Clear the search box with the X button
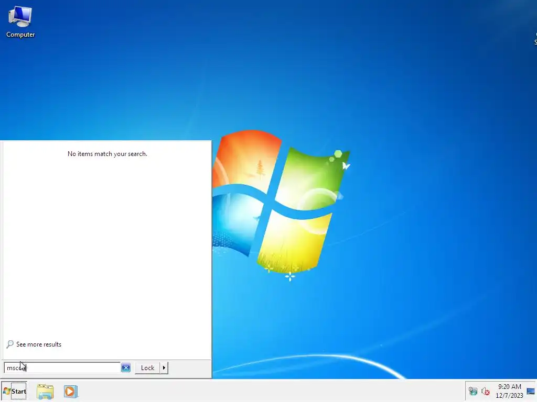 tap(126, 368)
